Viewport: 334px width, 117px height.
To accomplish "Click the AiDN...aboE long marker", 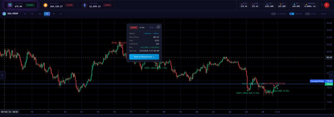I will [156, 68].
